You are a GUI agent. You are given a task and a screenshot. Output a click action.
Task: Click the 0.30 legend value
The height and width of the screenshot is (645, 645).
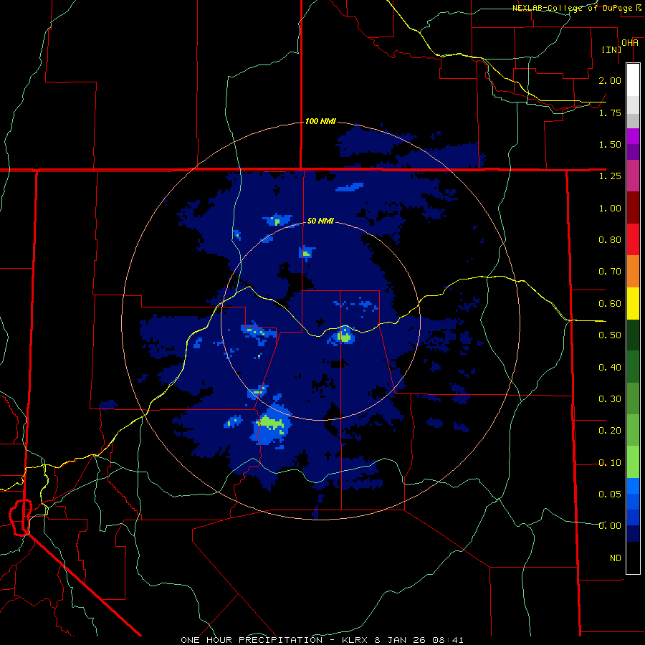610,399
